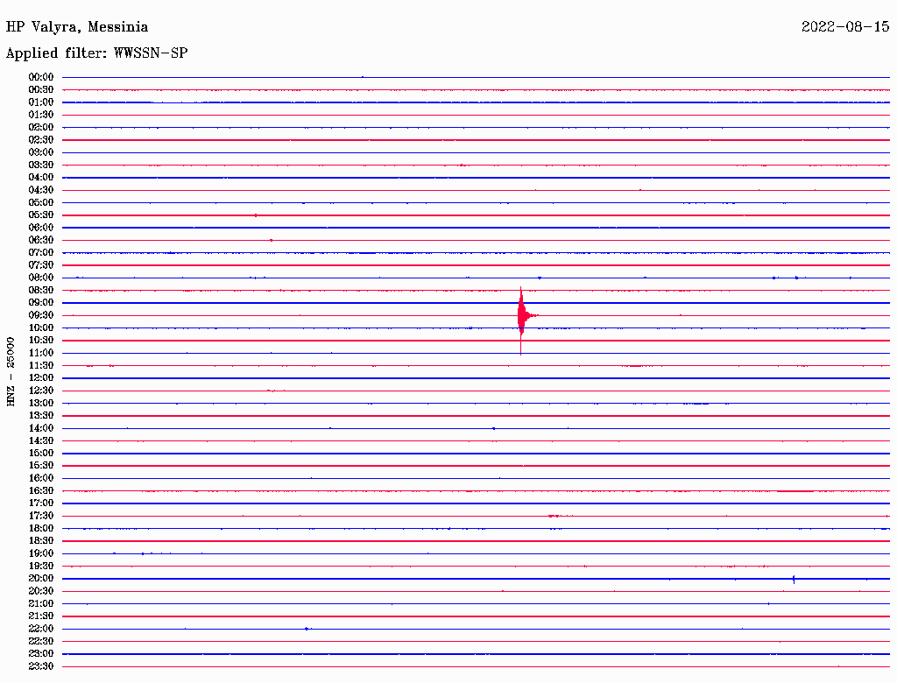897x683 pixels.
Task: Click the 01:00 time label
Action: click(x=40, y=102)
